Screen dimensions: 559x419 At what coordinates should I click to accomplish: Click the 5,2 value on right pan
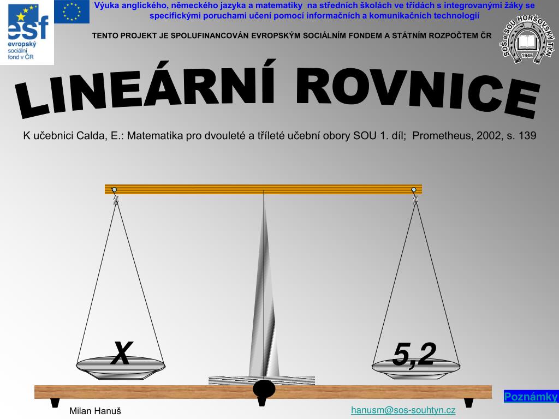coord(414,355)
